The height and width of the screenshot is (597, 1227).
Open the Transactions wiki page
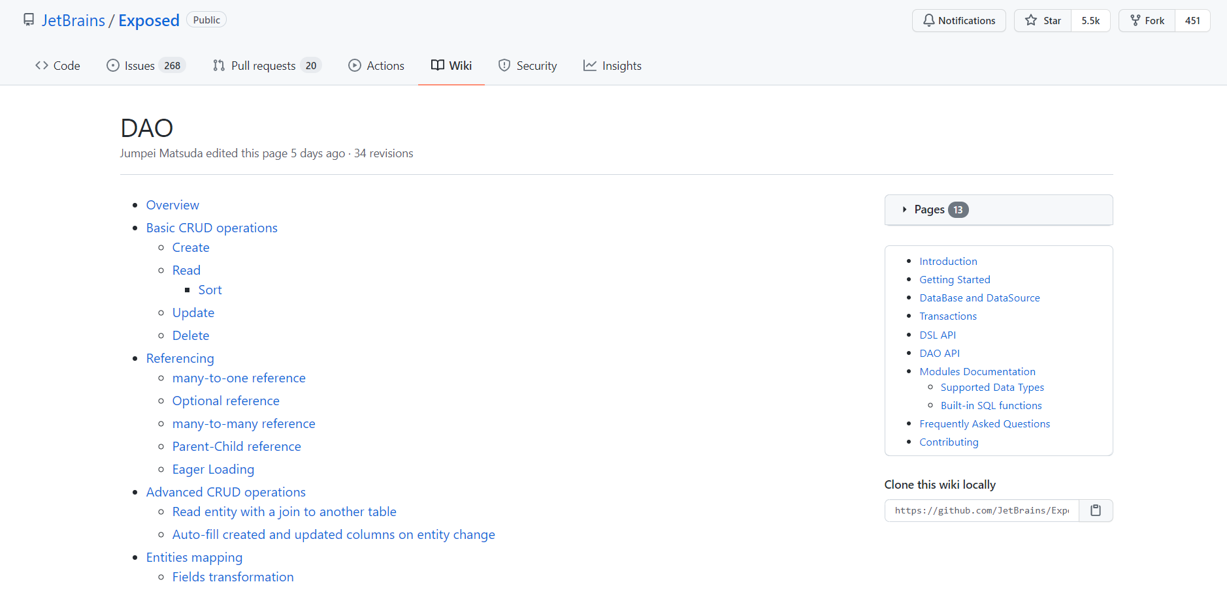pos(948,316)
